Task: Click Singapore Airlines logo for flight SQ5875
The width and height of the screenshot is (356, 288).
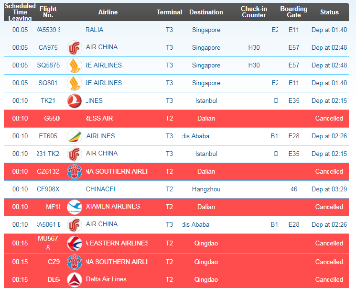Action: (75, 66)
